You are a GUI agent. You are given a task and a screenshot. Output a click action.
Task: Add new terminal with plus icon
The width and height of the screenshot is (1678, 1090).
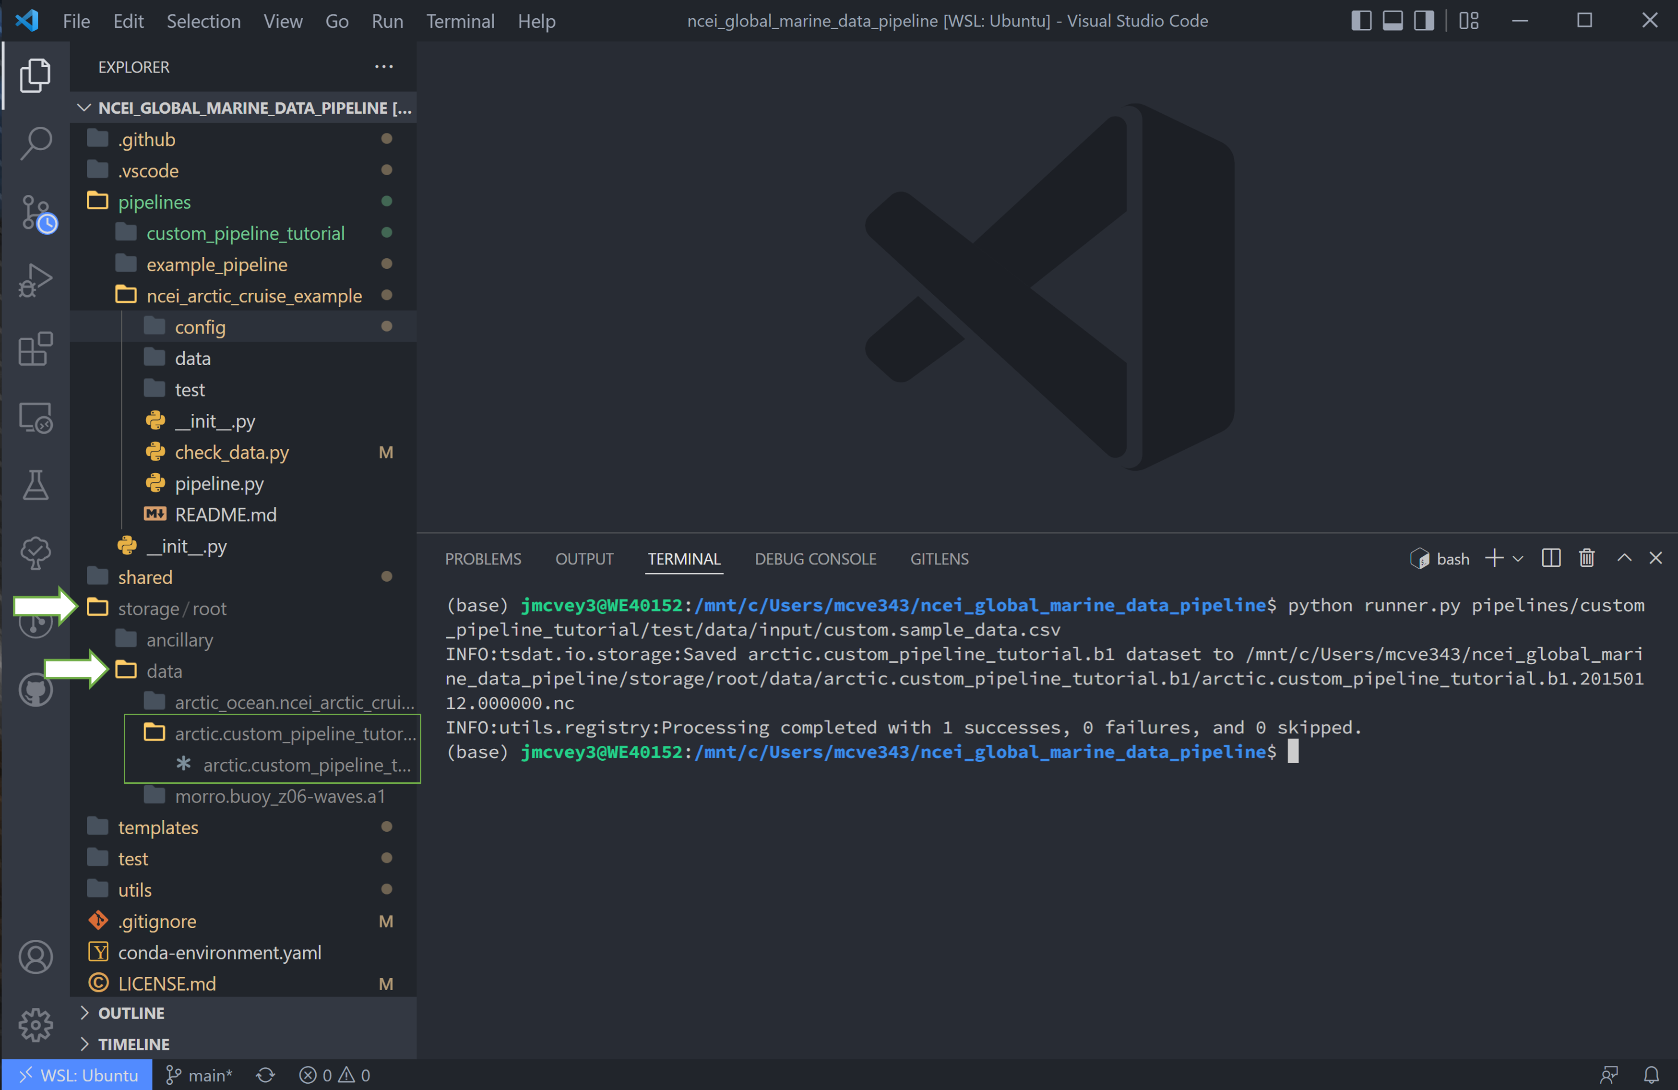point(1493,558)
